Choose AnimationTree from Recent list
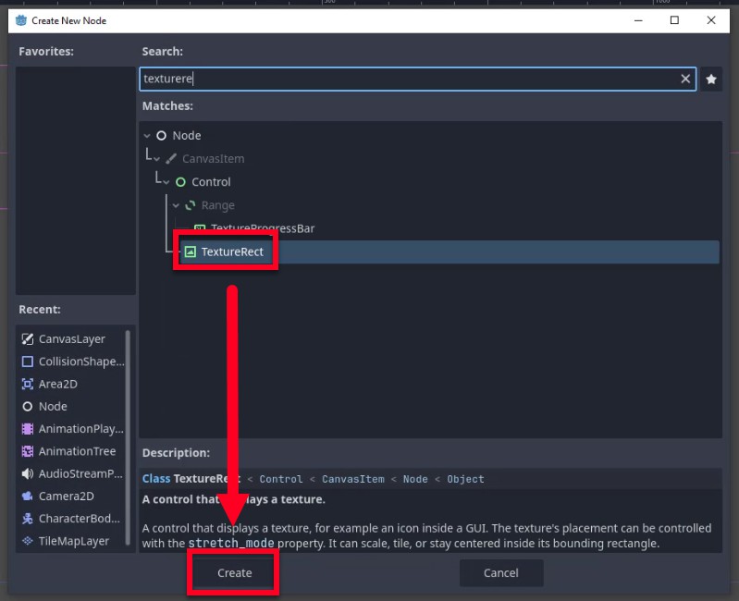The image size is (739, 601). (x=71, y=451)
